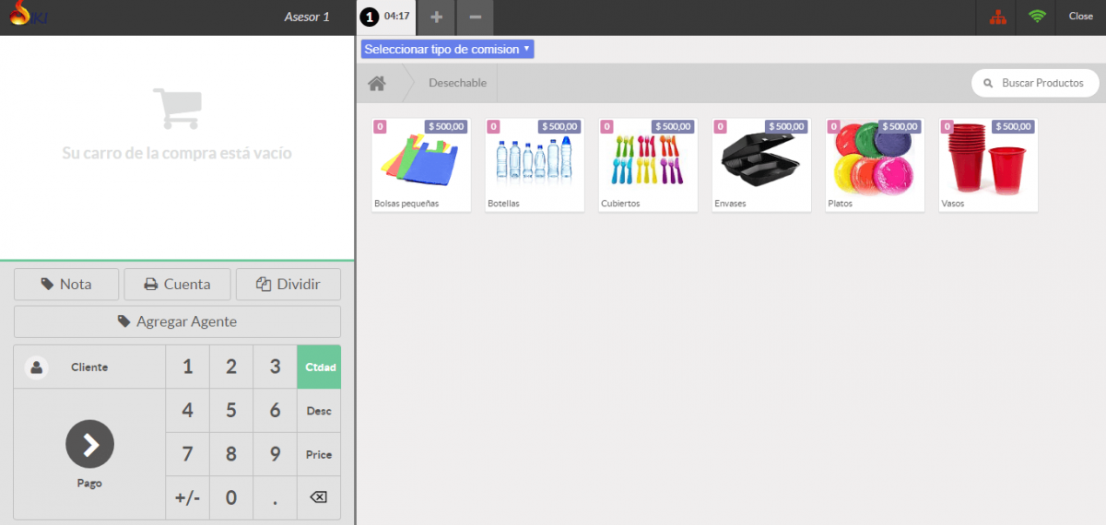Click the home icon in breadcrumb

376,84
